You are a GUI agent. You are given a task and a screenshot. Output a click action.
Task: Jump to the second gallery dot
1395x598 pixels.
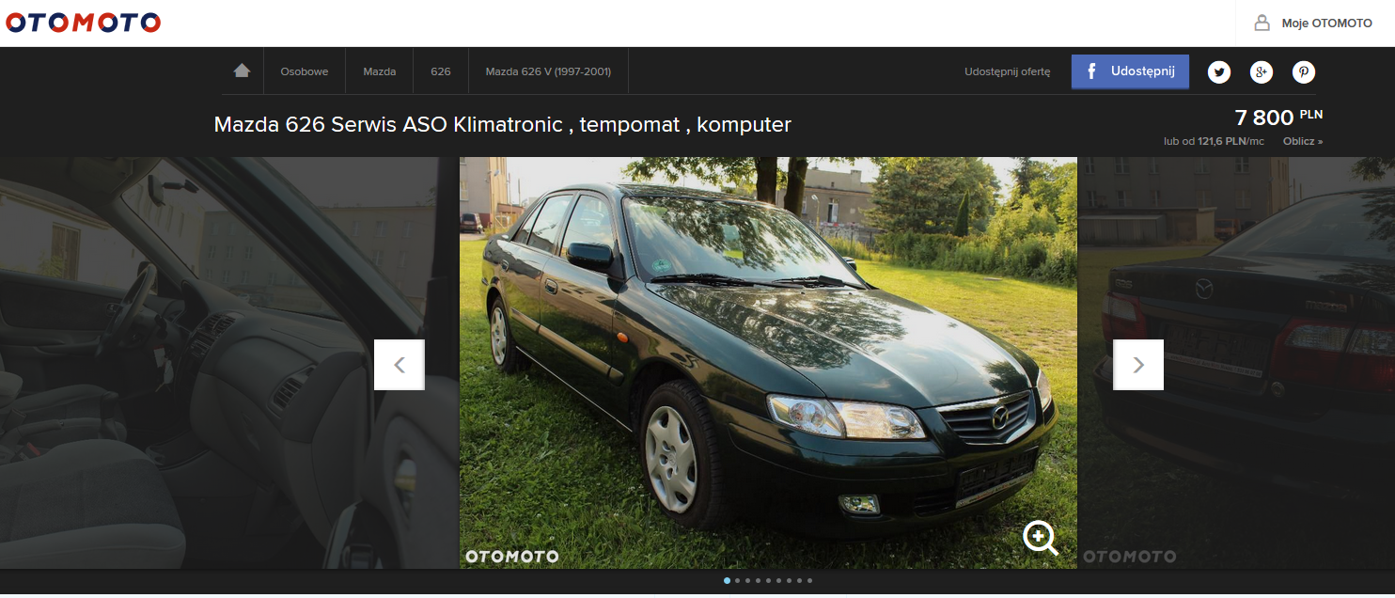(x=737, y=581)
